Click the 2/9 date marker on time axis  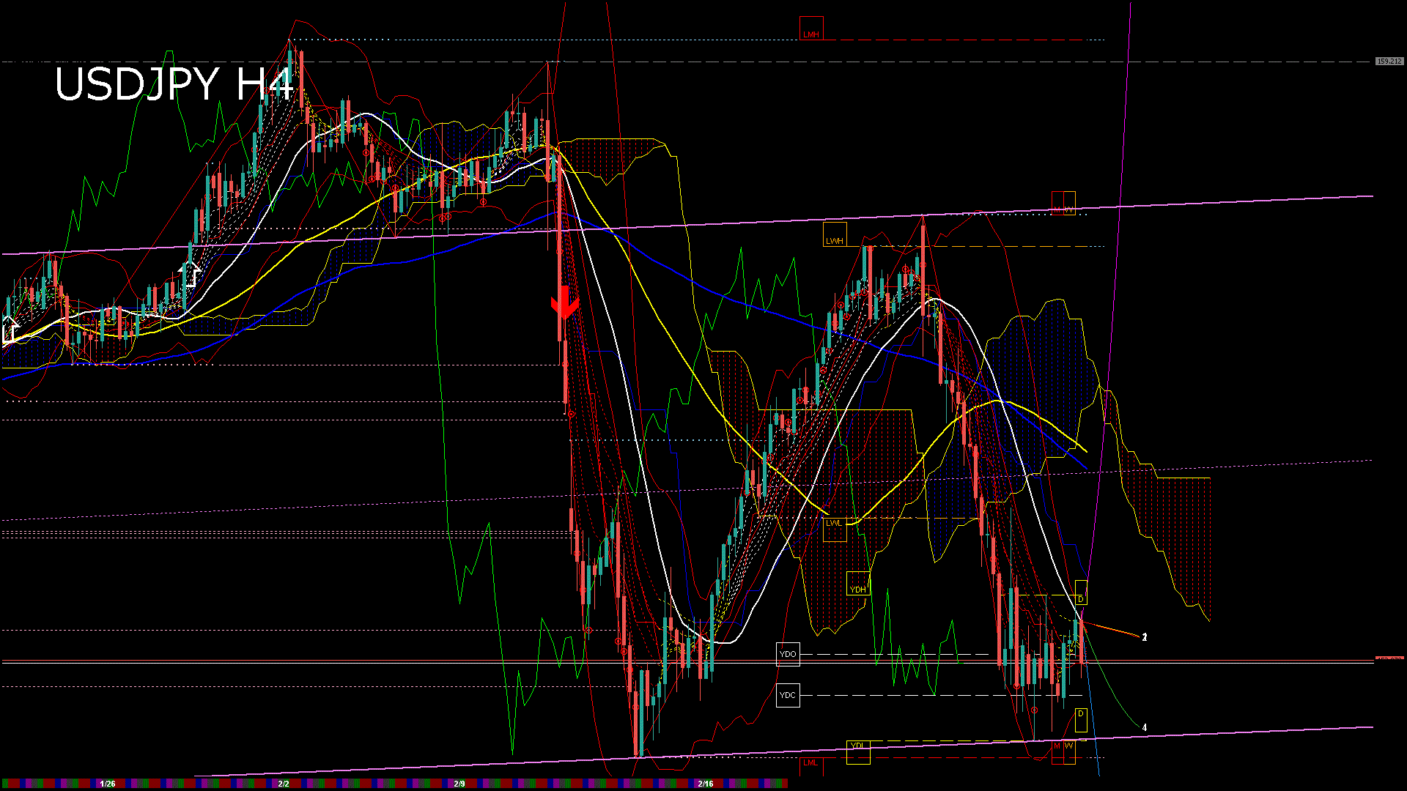click(459, 784)
